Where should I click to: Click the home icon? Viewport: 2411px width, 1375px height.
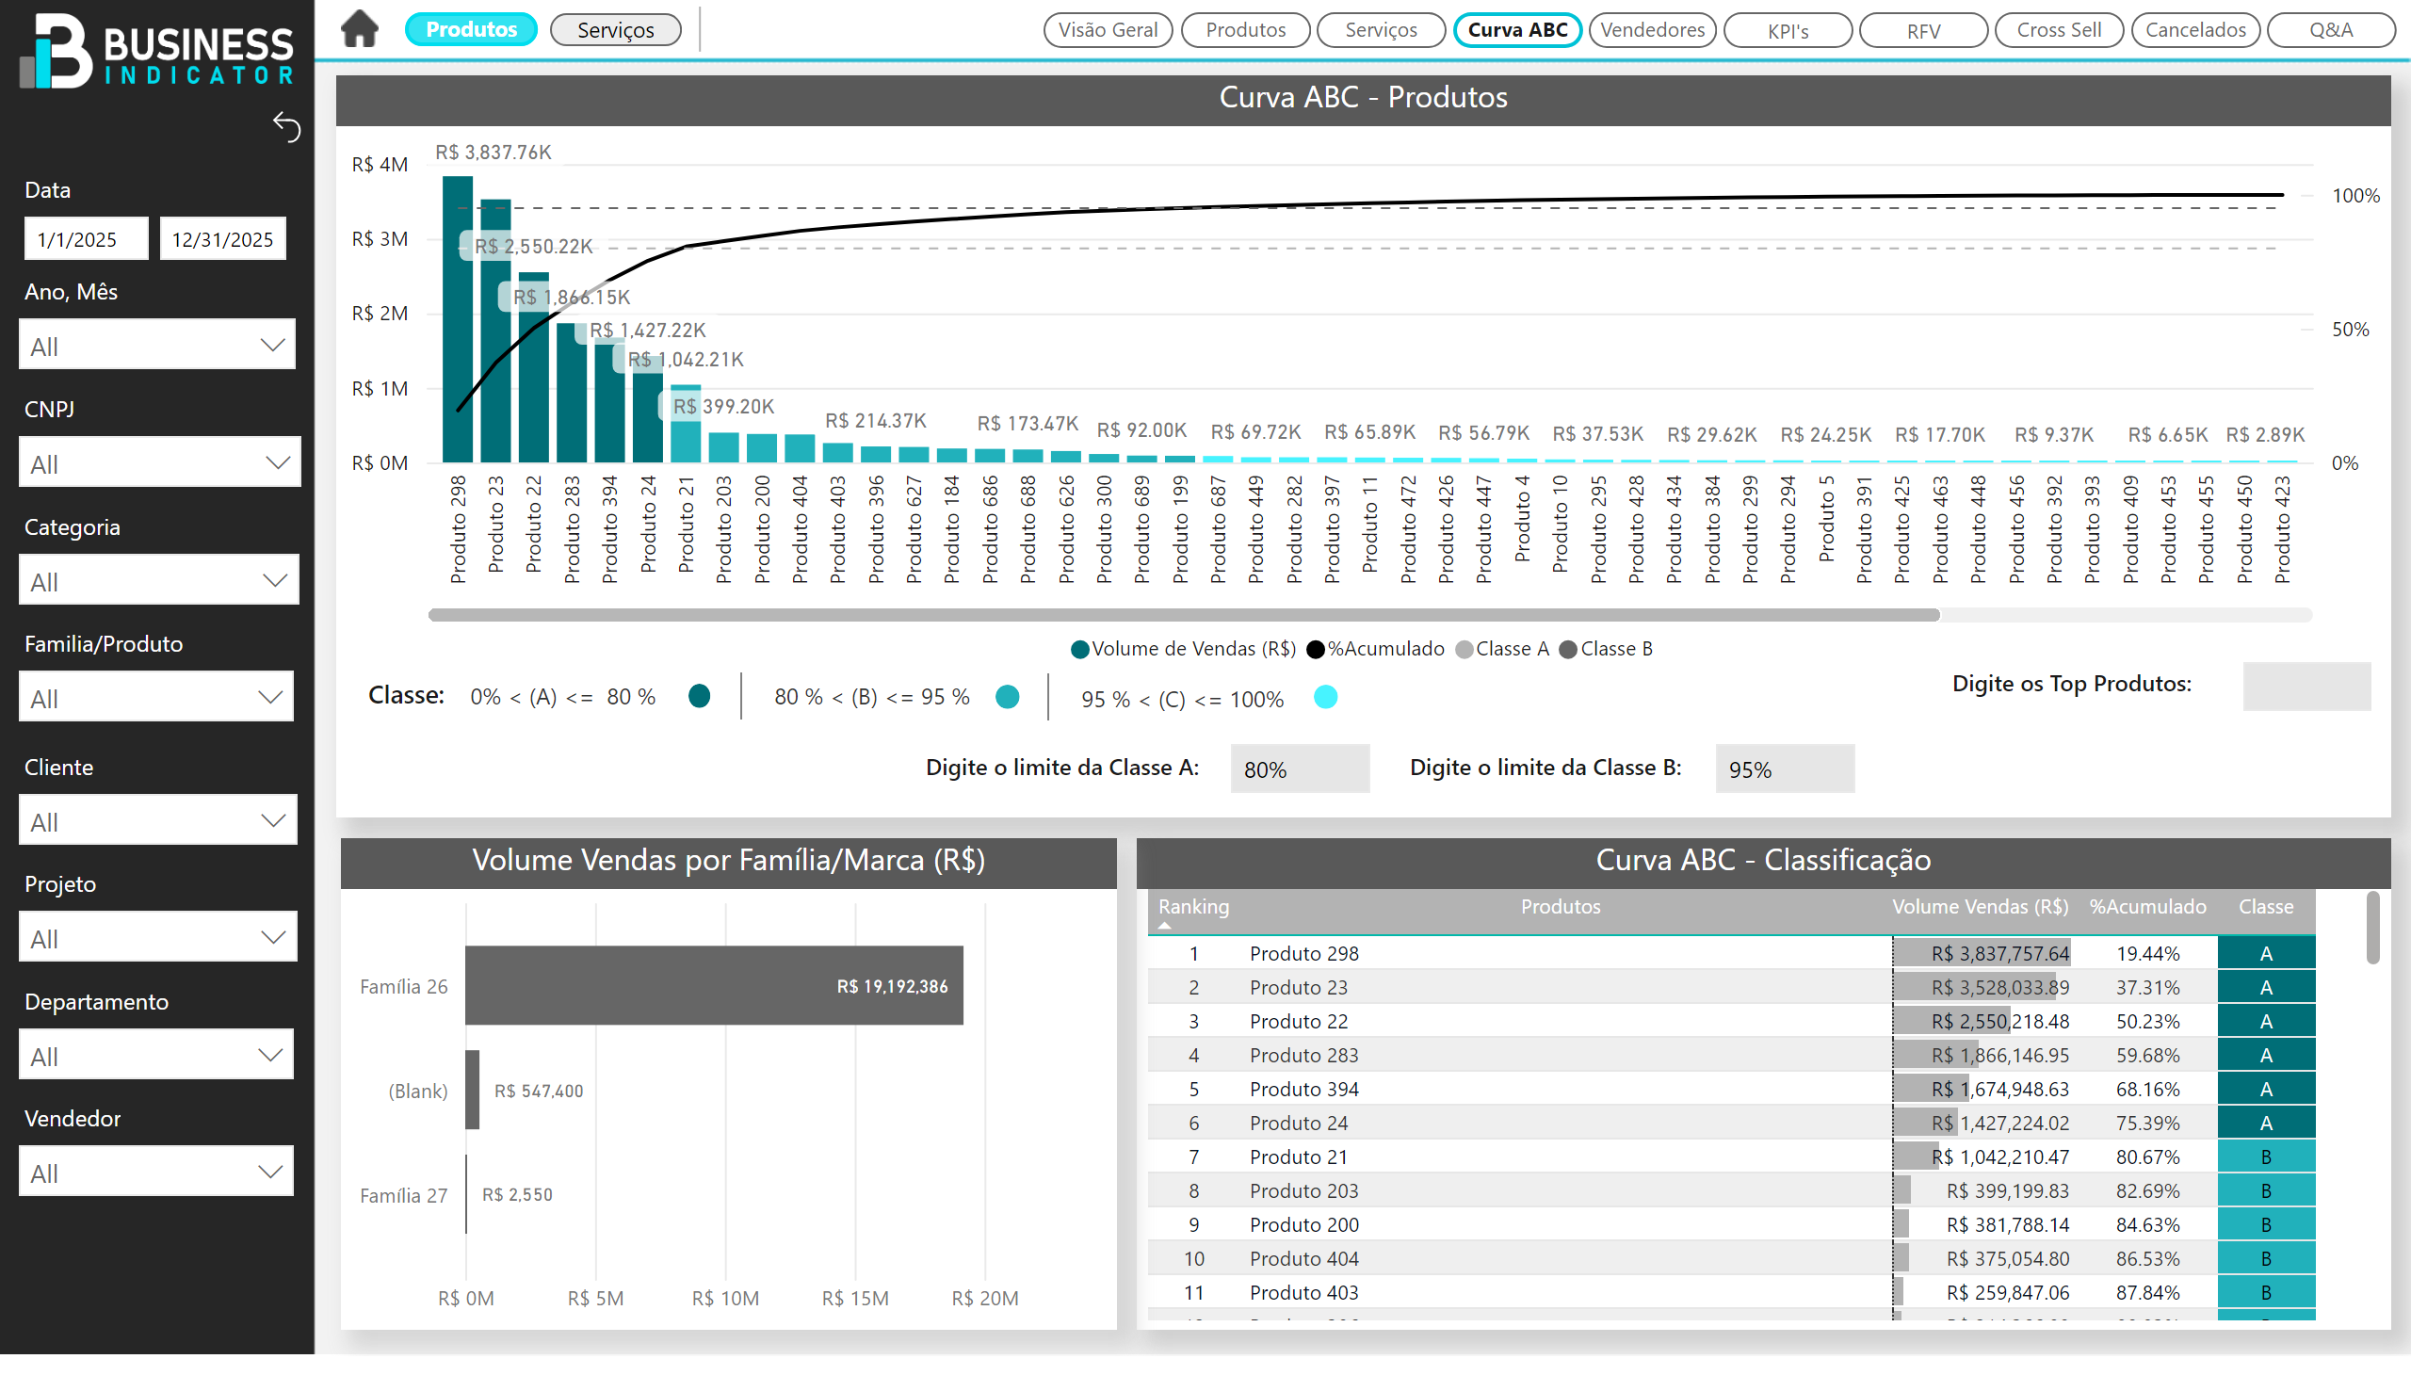click(359, 28)
